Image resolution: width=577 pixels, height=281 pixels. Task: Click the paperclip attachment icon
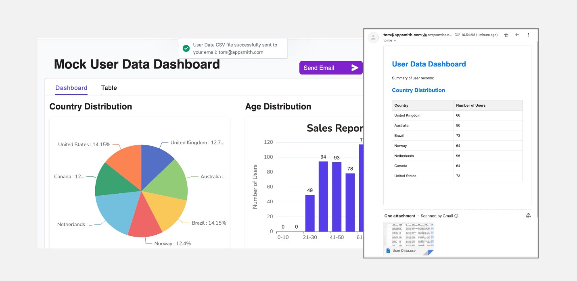point(457,35)
